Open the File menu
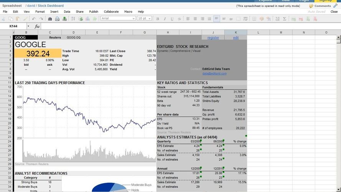341x192 pixels. (5, 12)
